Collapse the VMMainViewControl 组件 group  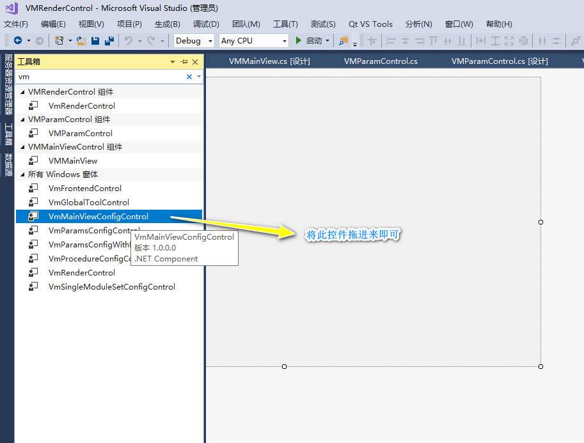point(22,147)
